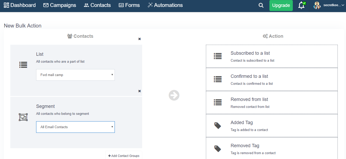Click the List block icon

(23, 65)
